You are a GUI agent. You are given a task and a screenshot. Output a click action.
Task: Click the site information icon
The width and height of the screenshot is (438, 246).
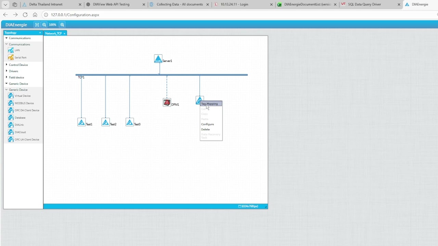click(46, 15)
